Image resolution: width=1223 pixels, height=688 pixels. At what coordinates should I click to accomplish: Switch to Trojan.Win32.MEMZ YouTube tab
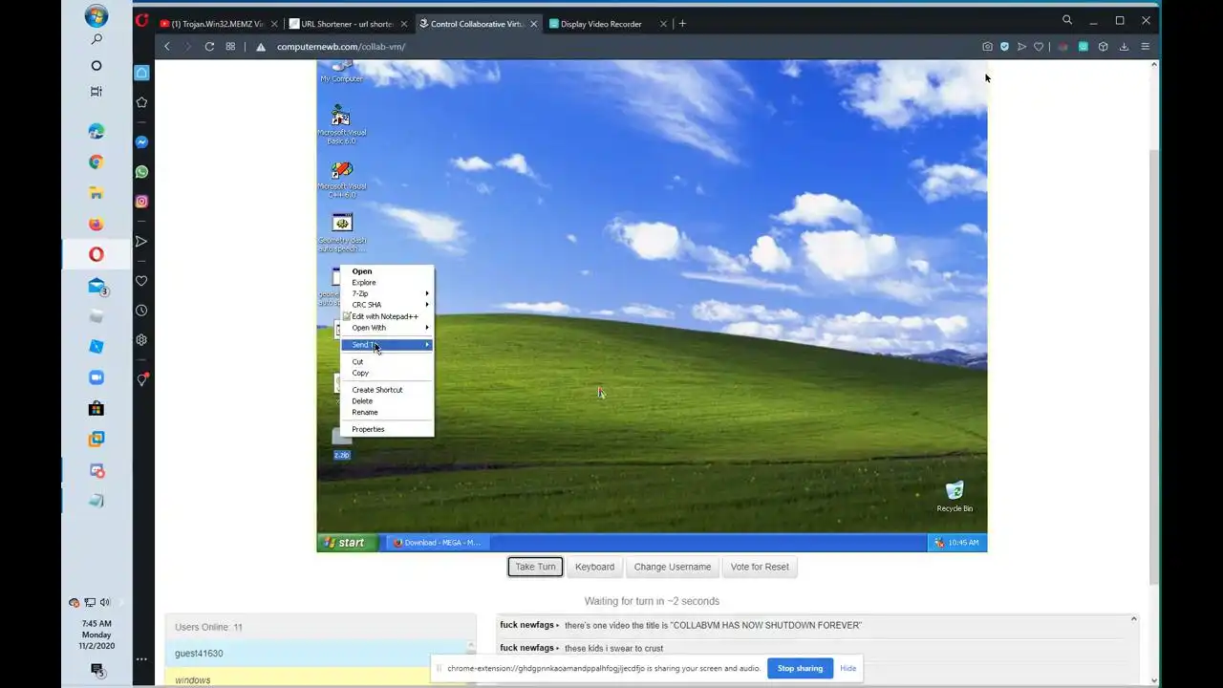217,24
